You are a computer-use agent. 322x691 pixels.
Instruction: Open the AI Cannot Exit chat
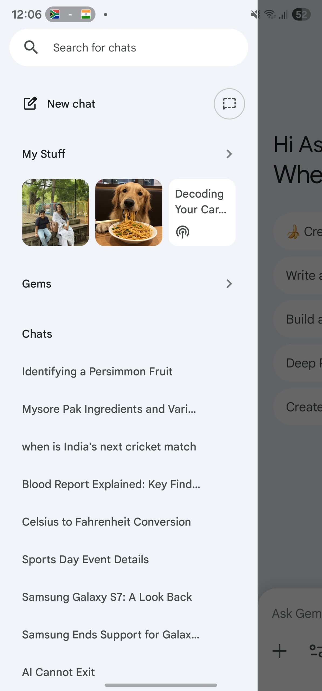coord(58,672)
